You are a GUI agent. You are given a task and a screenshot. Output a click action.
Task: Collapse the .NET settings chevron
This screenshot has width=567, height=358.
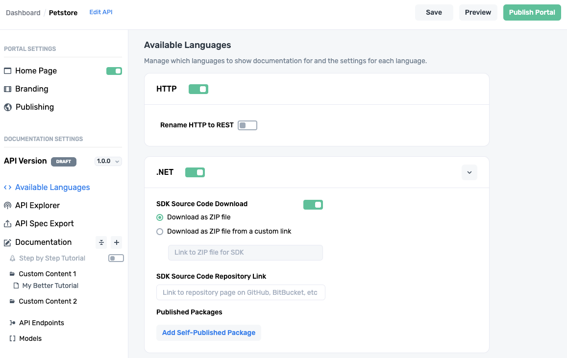(x=469, y=172)
